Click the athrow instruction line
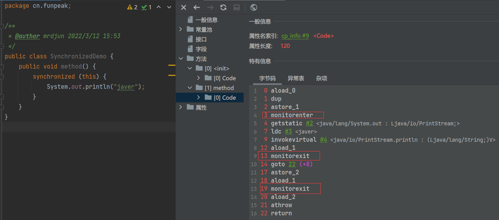499x220 pixels. click(x=281, y=205)
